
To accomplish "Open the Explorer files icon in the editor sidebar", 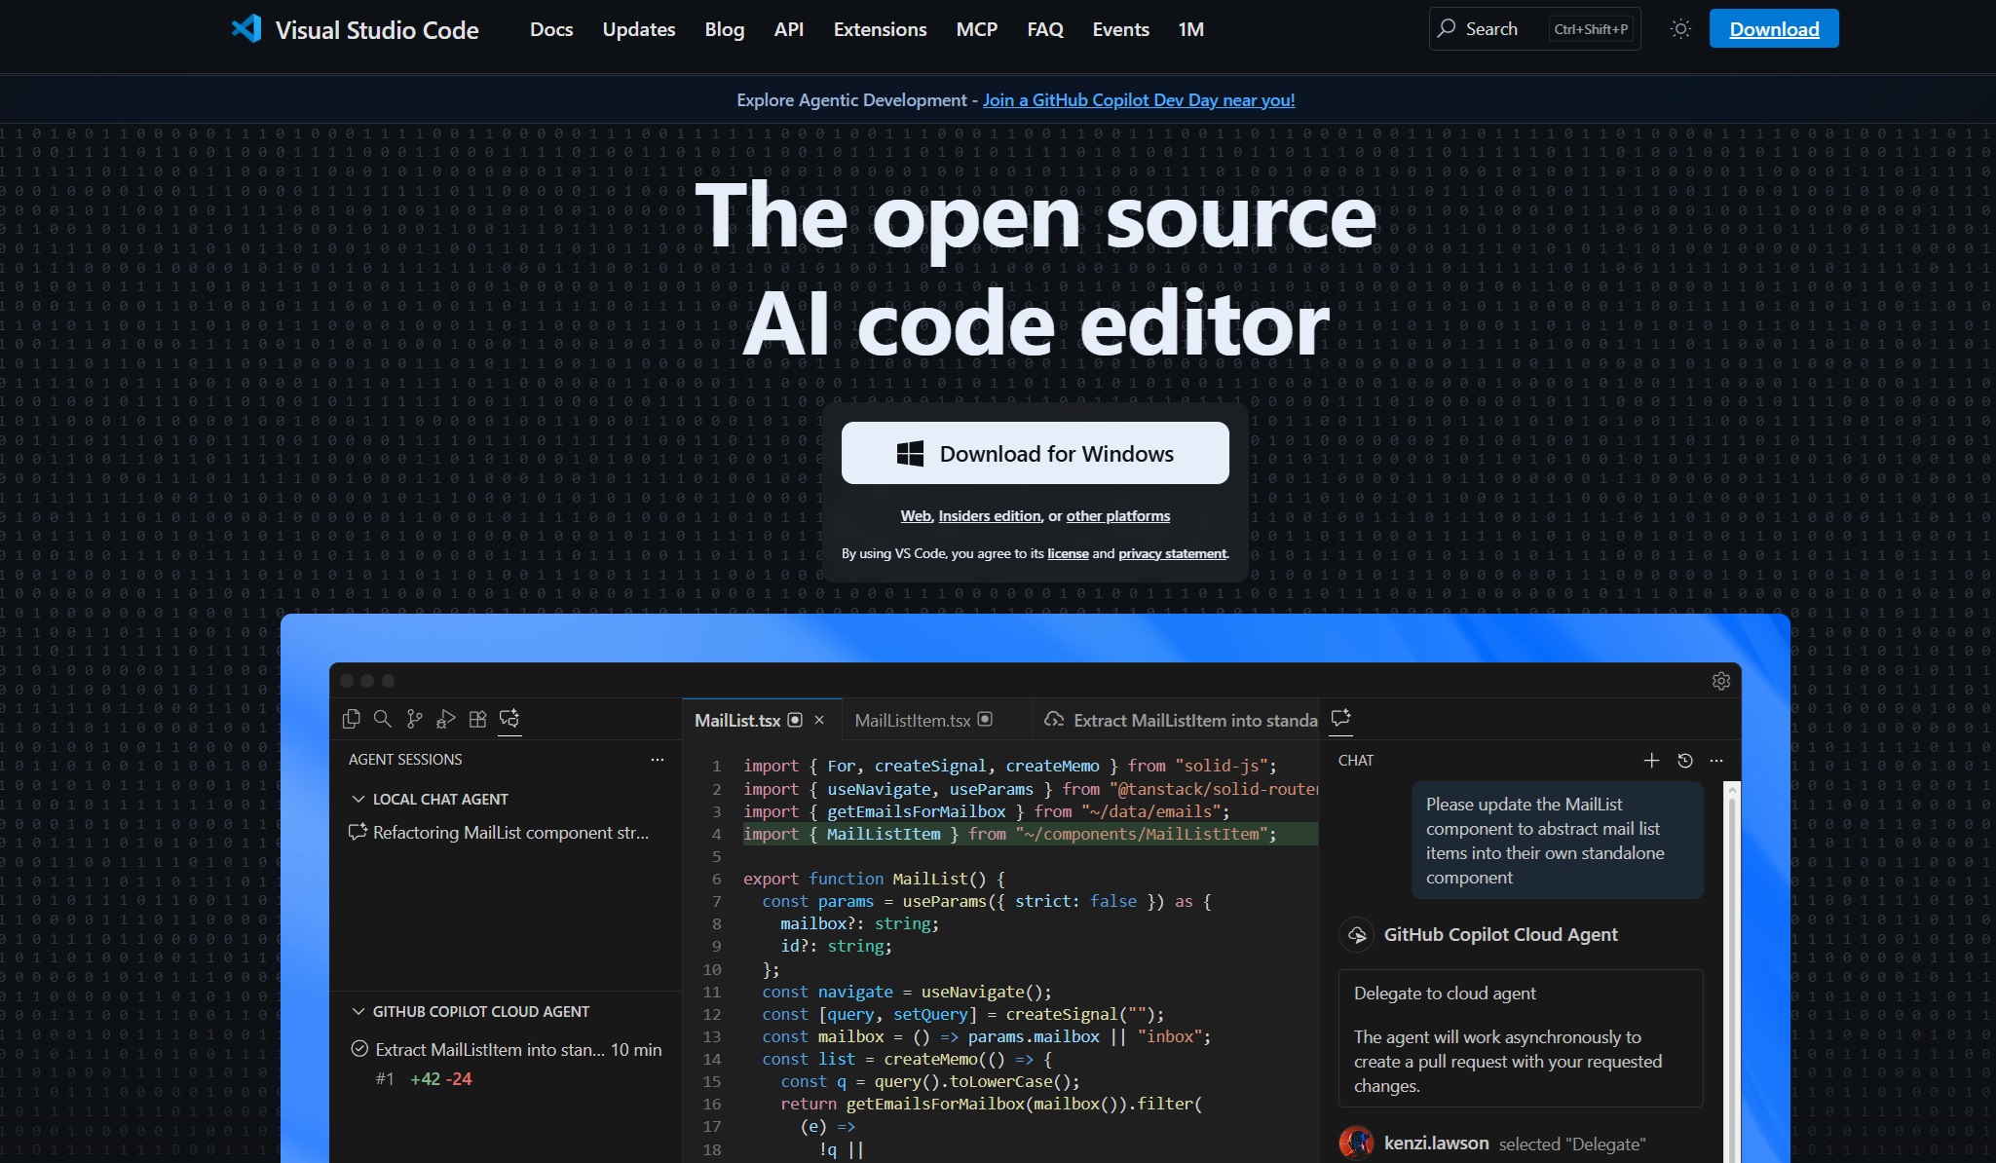I will (352, 719).
